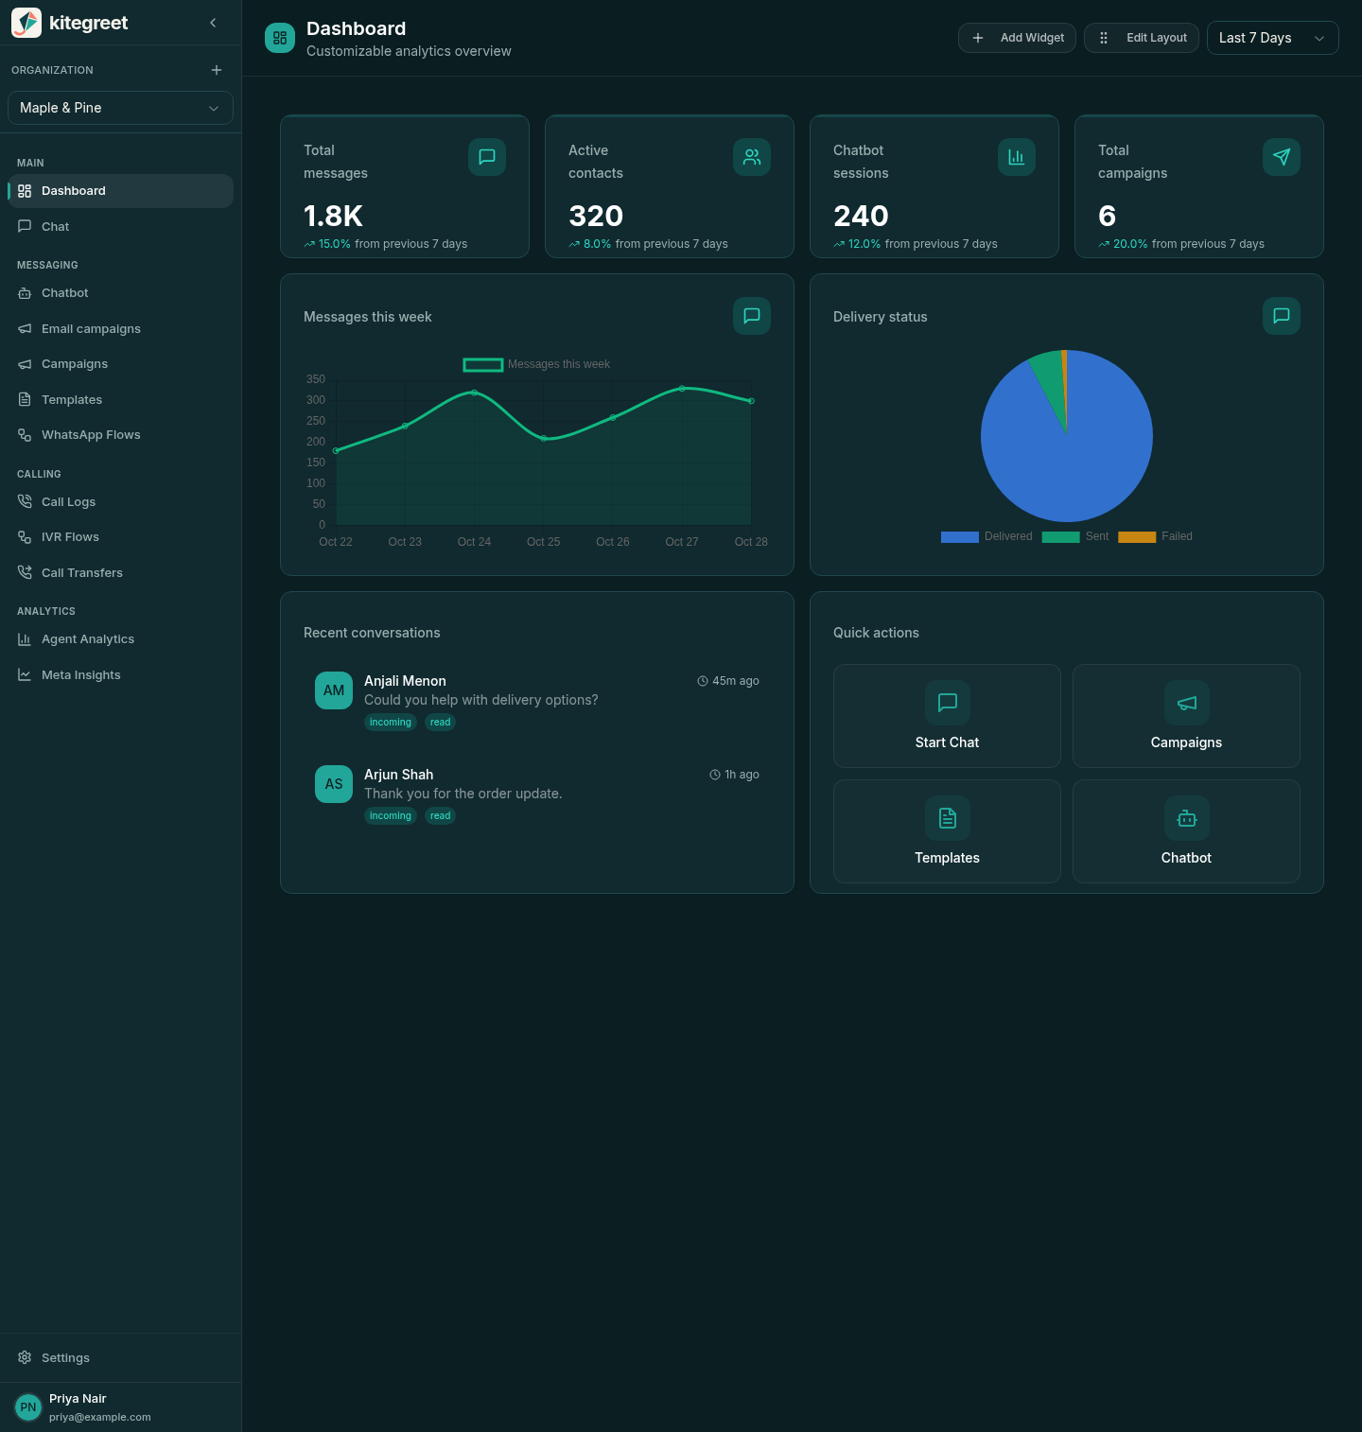Image resolution: width=1362 pixels, height=1432 pixels.
Task: Open Arjun Shah's conversation
Action: click(537, 795)
